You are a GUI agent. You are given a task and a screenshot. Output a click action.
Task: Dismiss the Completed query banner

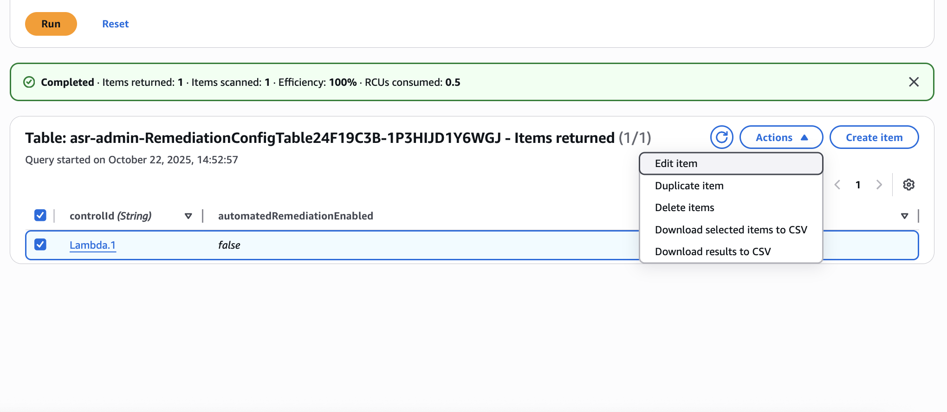pyautogui.click(x=914, y=82)
